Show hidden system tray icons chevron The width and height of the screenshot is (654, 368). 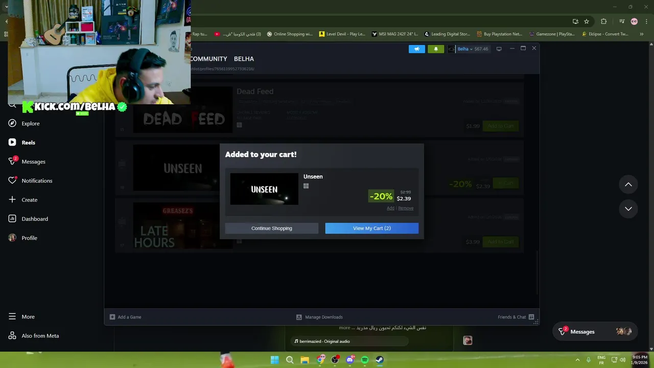pyautogui.click(x=577, y=360)
